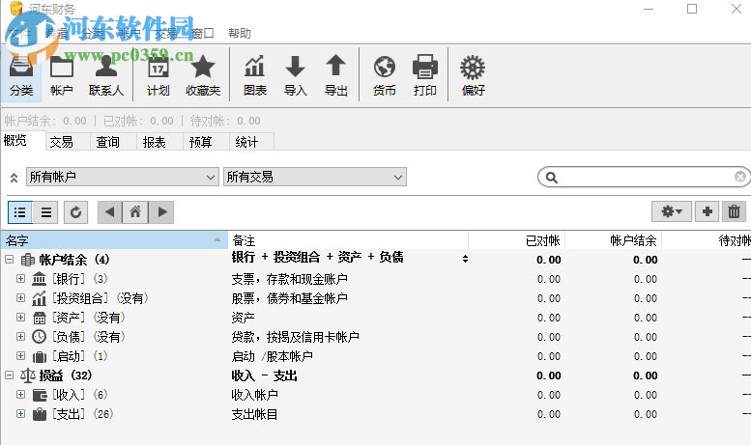751x445 pixels.
Task: Click the text 收入帐户
Action: (254, 395)
